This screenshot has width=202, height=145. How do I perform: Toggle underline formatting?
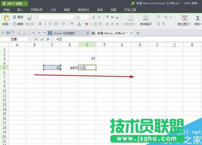[50, 24]
